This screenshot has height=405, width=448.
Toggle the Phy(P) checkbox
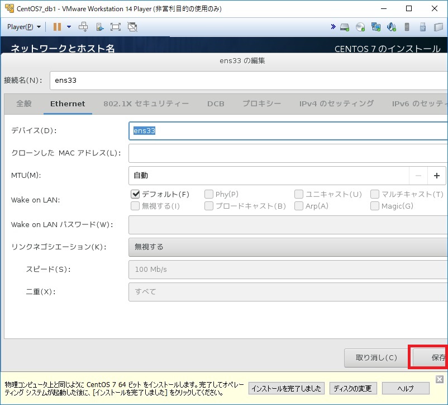pos(209,194)
